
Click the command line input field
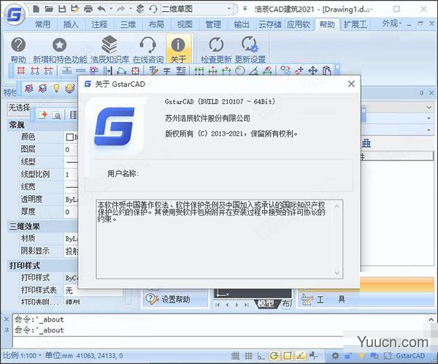tap(177, 343)
